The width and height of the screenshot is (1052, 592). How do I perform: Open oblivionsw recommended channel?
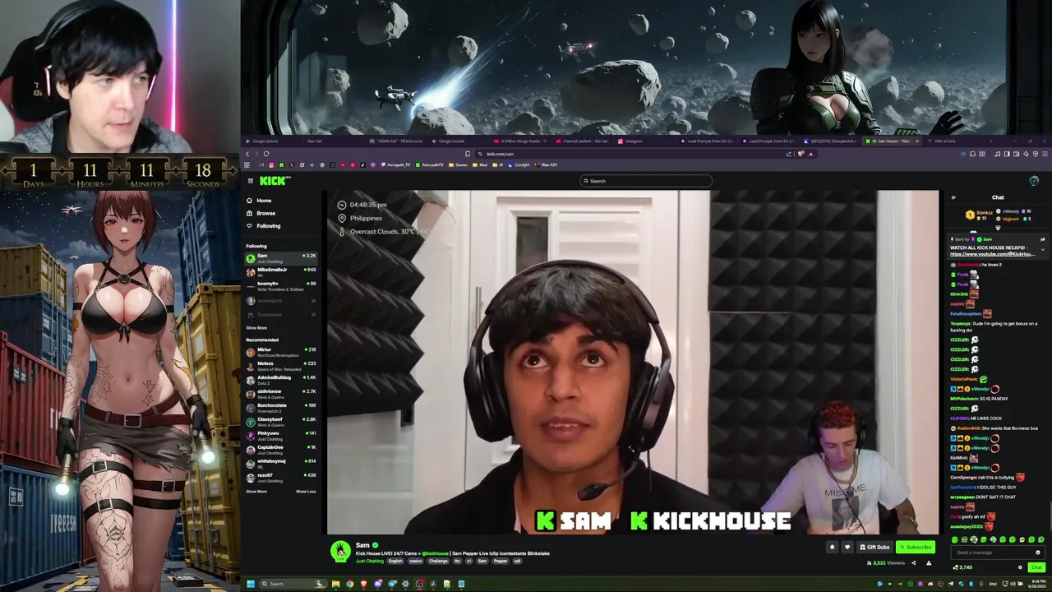pyautogui.click(x=281, y=394)
